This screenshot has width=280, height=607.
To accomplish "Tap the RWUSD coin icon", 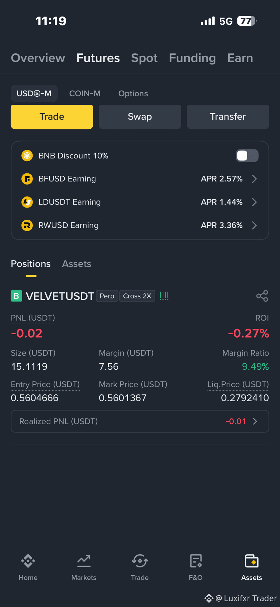I will [27, 225].
